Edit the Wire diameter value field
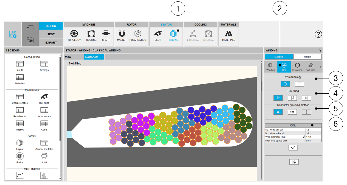Viewport: 347px width, 185px height. (313, 137)
